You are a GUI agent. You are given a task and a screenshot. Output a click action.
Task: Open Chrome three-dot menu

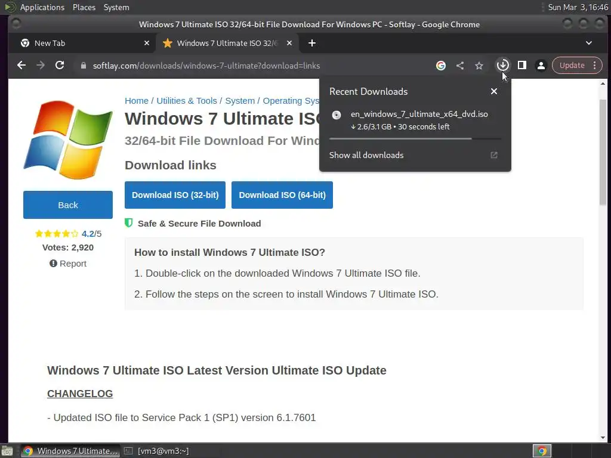pos(595,66)
